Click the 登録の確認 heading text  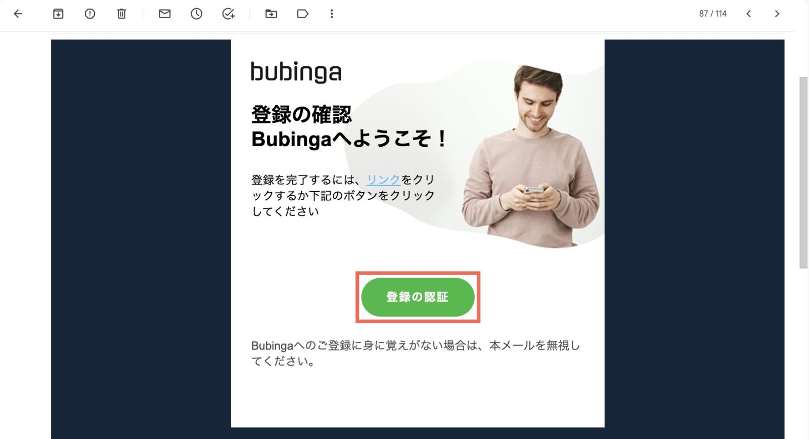301,114
